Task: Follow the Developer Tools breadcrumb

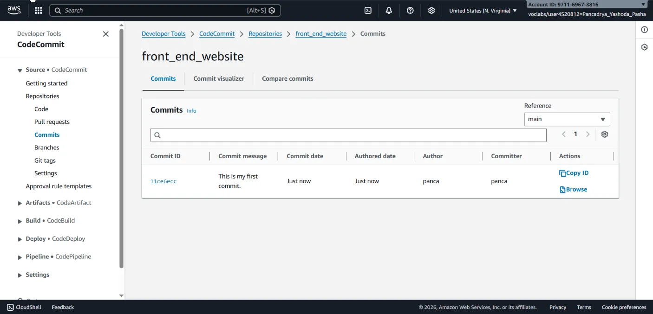Action: (163, 34)
